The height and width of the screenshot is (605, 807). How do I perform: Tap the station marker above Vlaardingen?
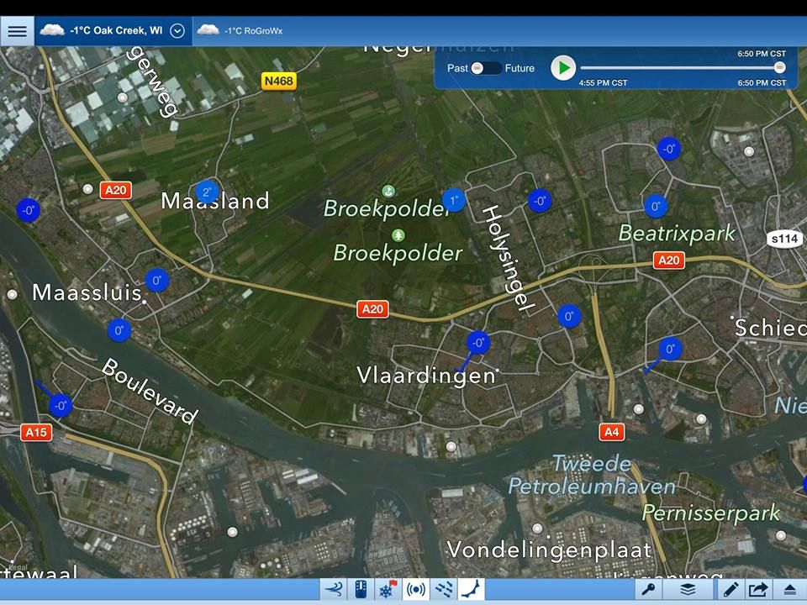coord(478,342)
